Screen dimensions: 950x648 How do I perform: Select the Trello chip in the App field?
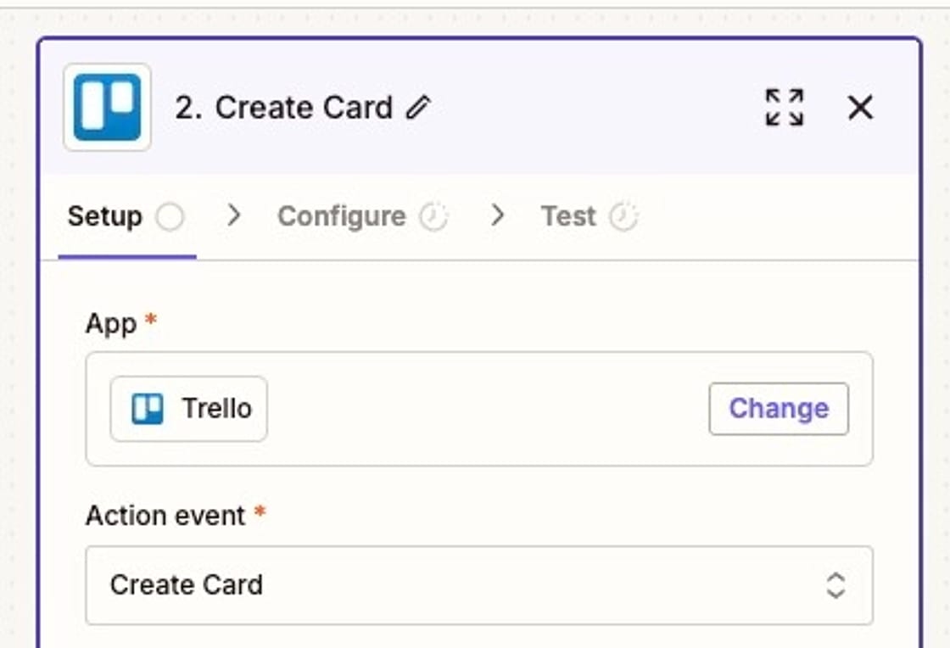(187, 408)
